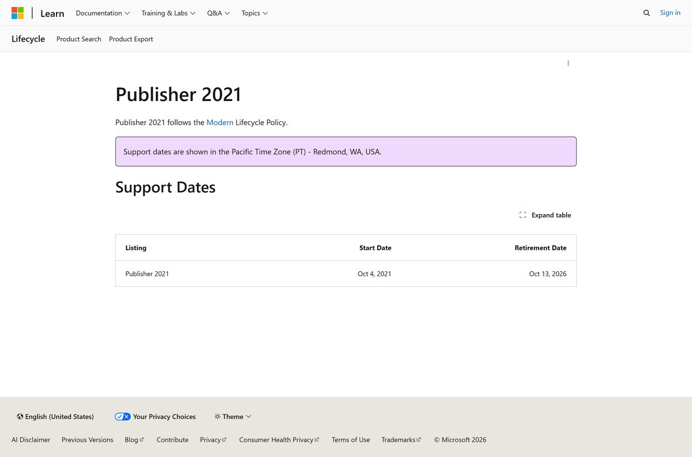Click the Expand table button

pos(545,215)
